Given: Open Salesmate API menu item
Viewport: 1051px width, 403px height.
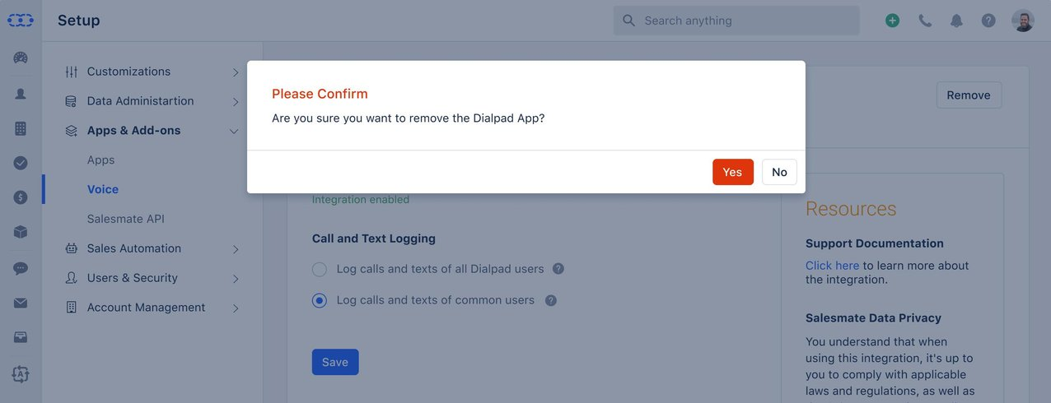Looking at the screenshot, I should [x=126, y=219].
